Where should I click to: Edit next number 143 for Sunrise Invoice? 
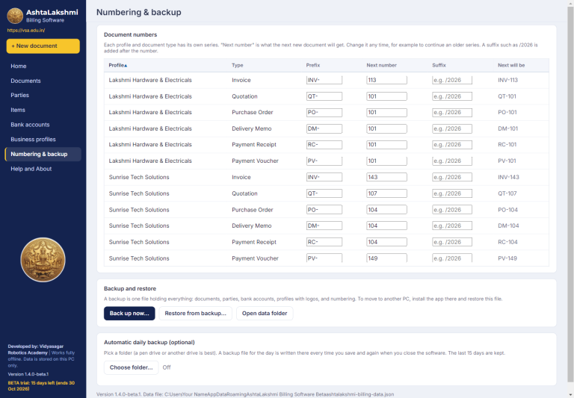(386, 177)
